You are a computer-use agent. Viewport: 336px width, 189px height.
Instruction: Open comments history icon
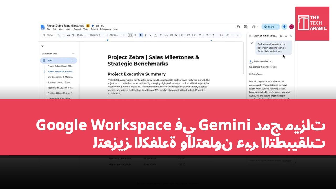tap(246, 27)
